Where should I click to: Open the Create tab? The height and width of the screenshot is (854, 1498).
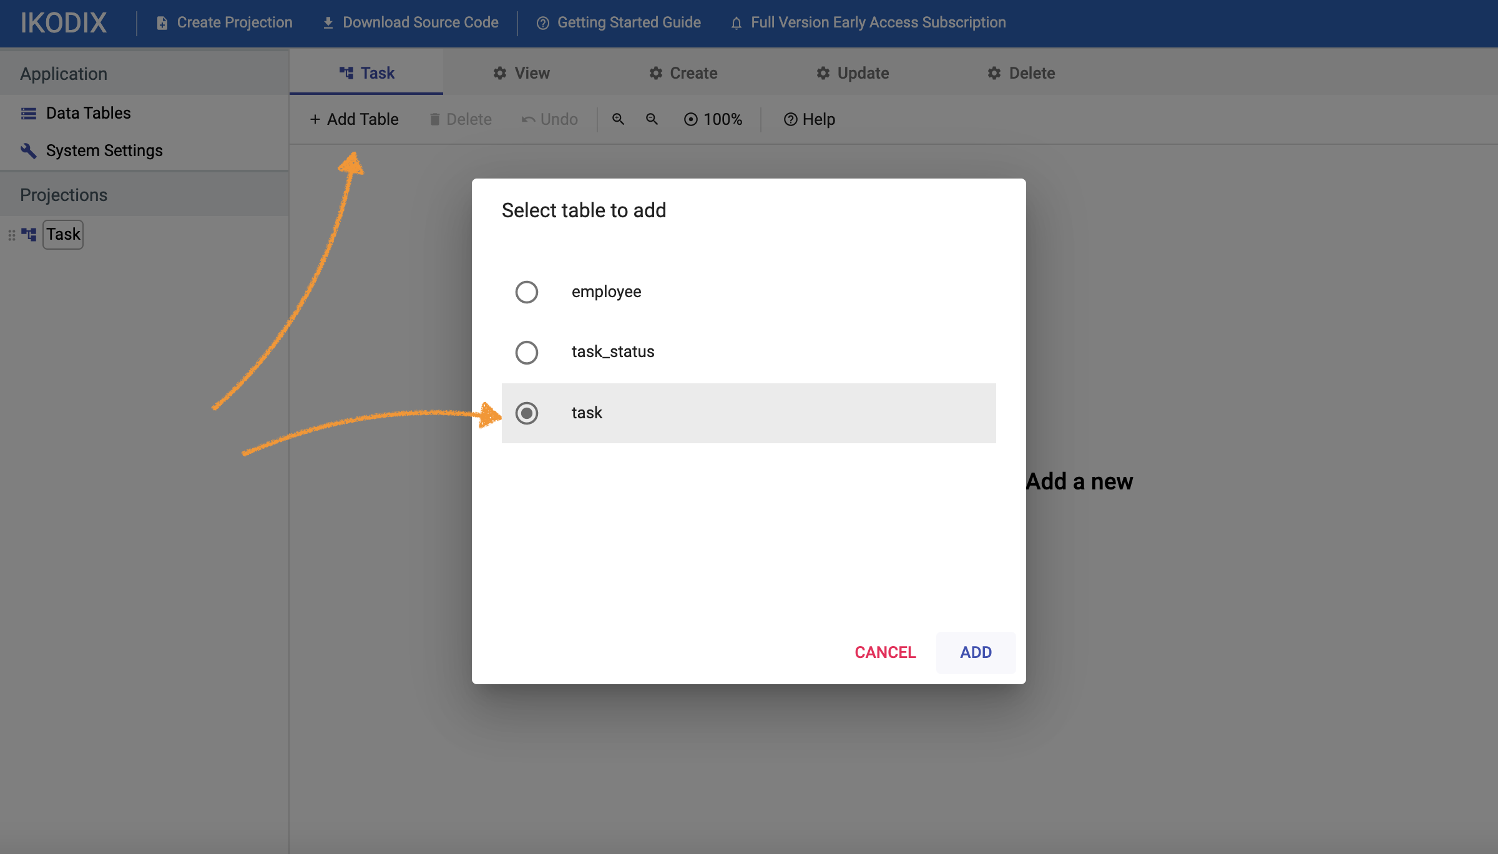[683, 73]
